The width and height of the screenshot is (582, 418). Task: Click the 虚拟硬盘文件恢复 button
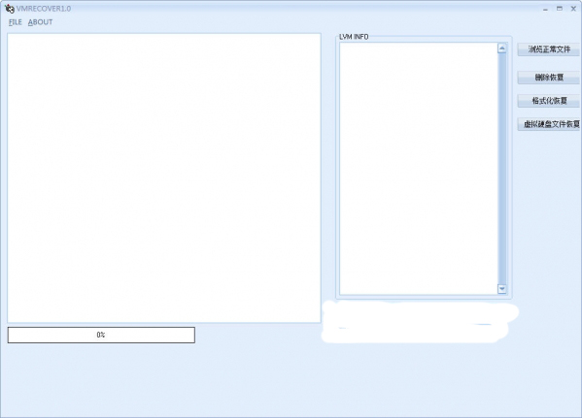tap(550, 124)
